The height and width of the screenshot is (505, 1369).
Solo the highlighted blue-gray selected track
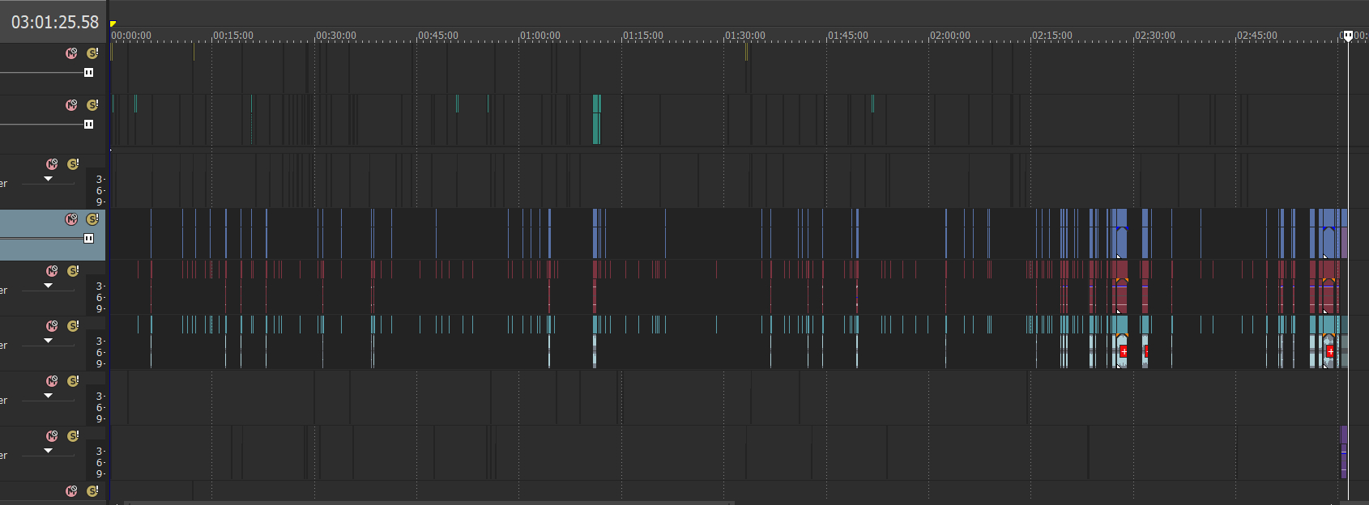click(x=92, y=219)
